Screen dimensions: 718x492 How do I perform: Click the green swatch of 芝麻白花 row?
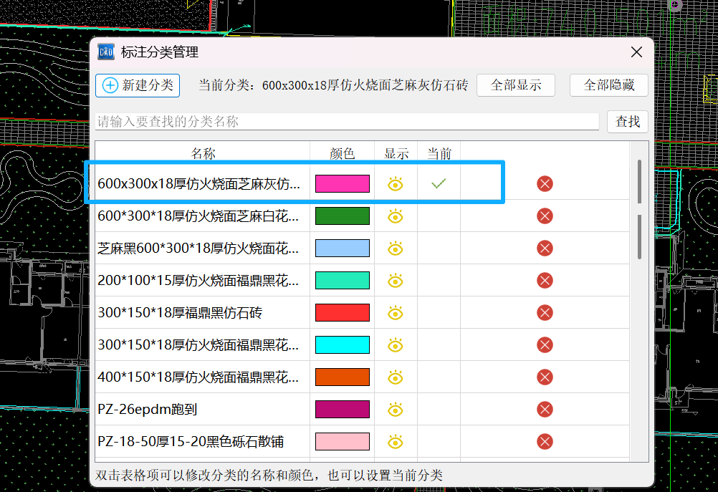(342, 216)
